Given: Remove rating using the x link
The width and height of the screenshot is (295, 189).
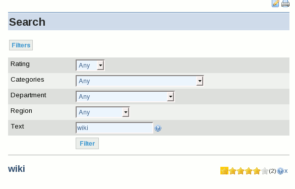Looking at the screenshot, I should (x=286, y=171).
